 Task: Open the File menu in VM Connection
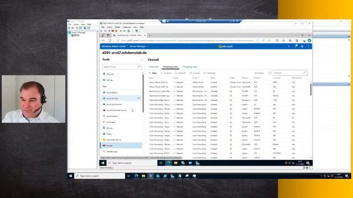click(x=103, y=27)
